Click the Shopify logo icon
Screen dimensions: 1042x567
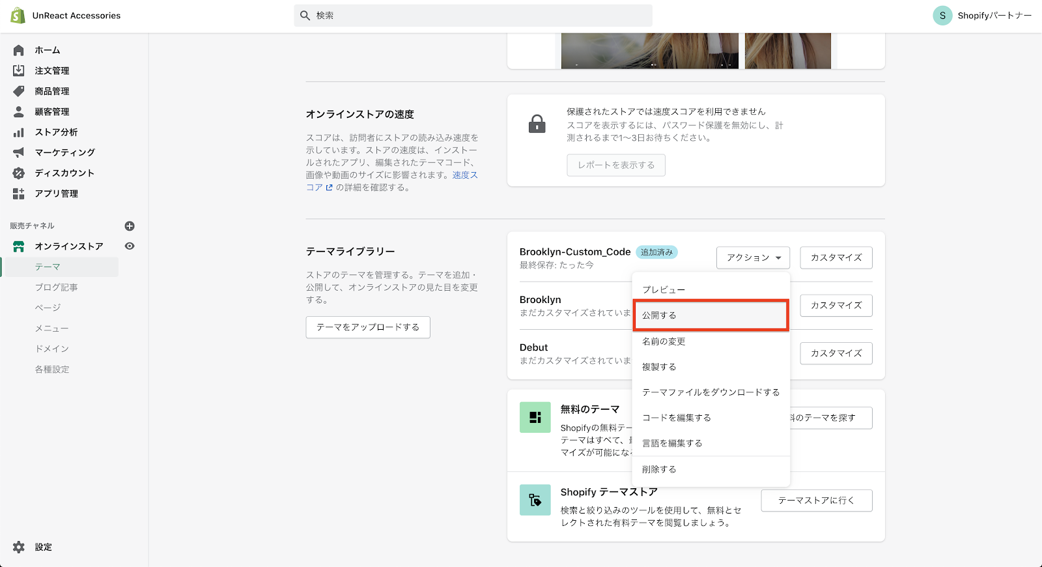pyautogui.click(x=18, y=16)
